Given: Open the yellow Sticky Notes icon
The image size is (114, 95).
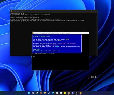Looking at the screenshot, I should tap(65, 93).
